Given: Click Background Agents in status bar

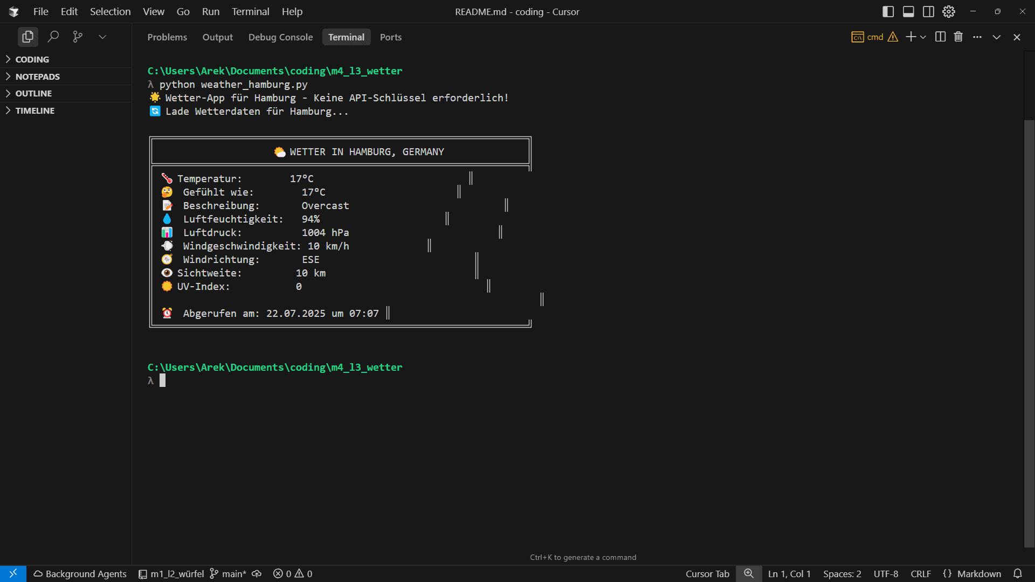Looking at the screenshot, I should tap(80, 573).
